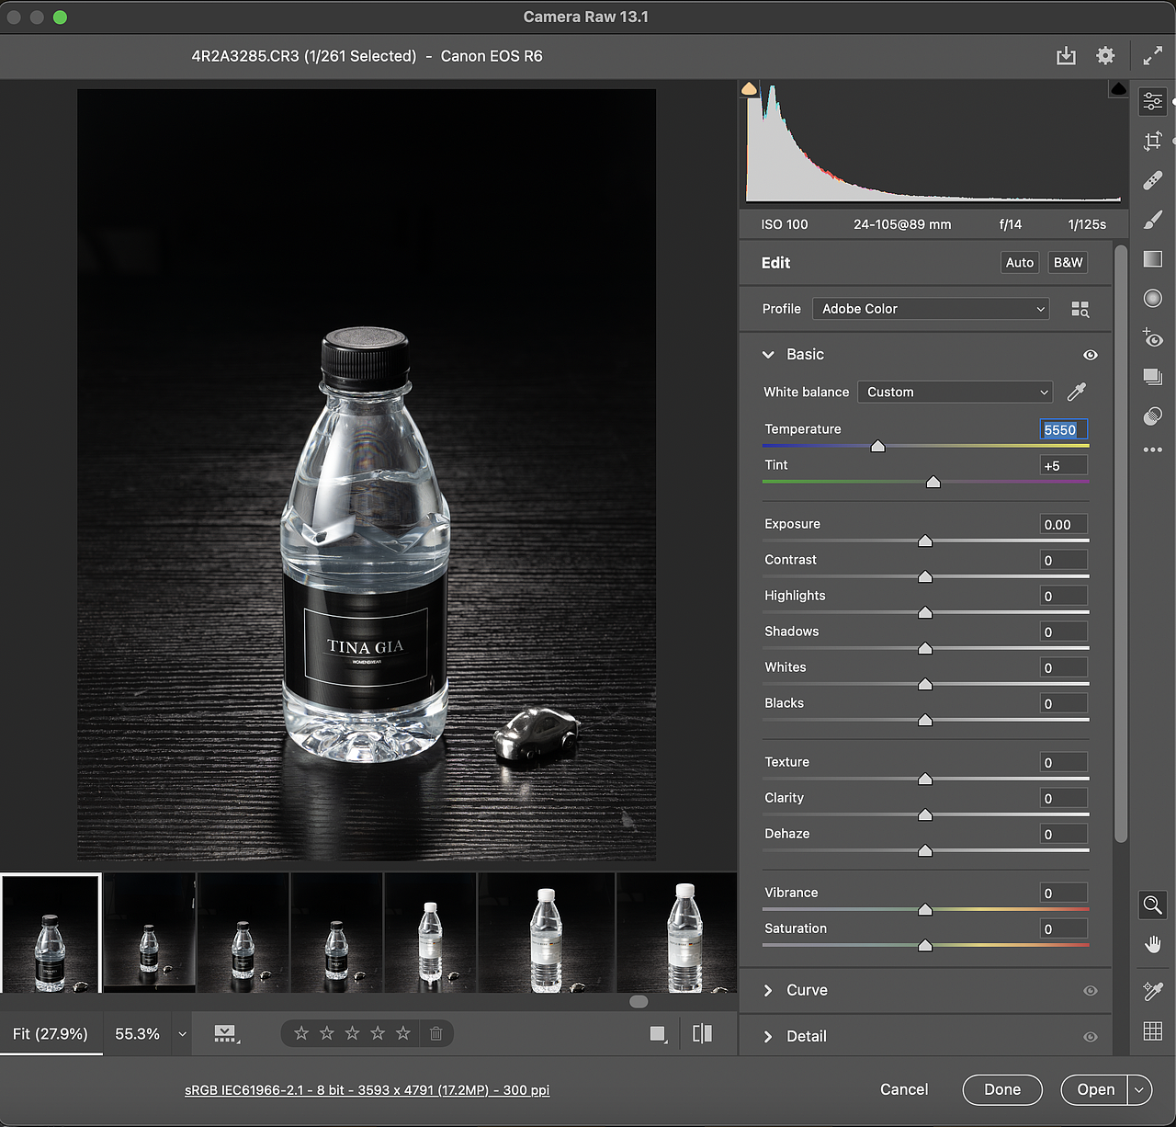Screen dimensions: 1176x1127
Task: Open the Adobe Color profile dropdown
Action: tap(932, 309)
